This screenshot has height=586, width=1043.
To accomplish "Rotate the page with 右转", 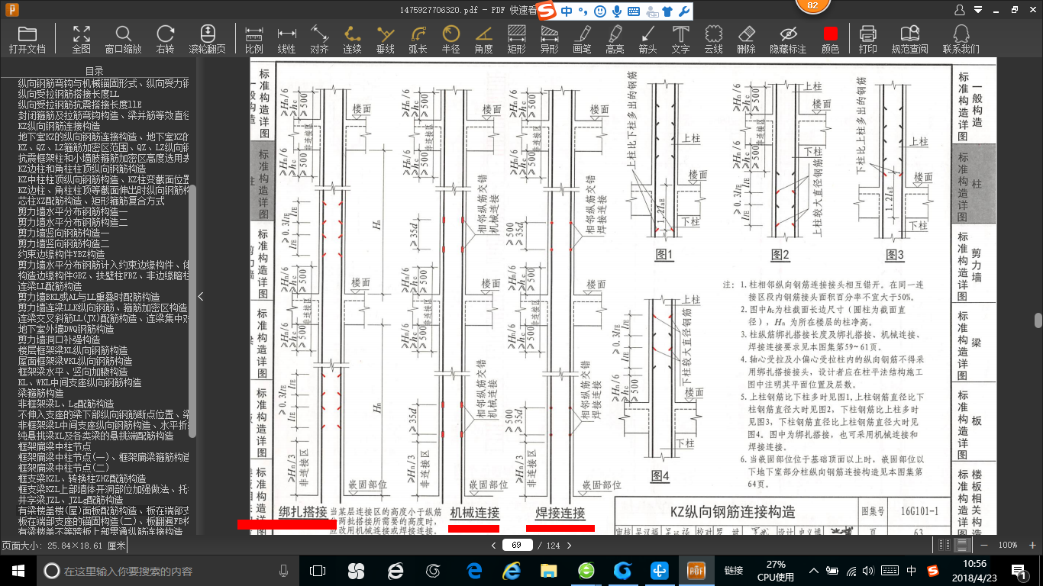I will [165, 39].
